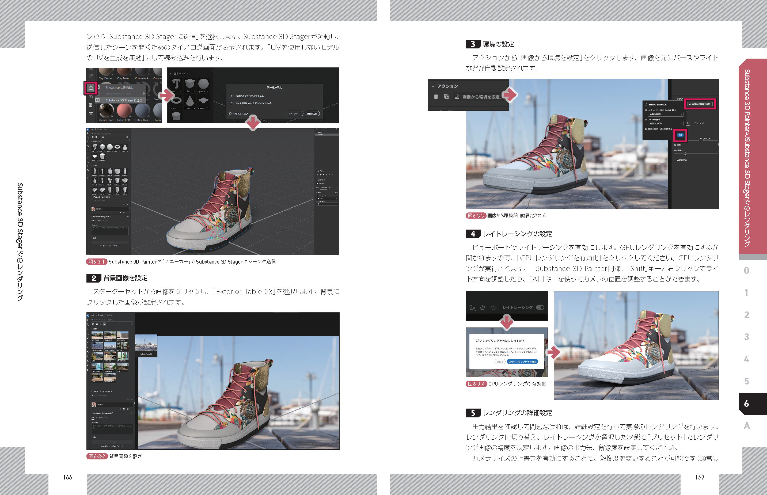Click the '画像から環境を設定...' action button

coord(478,97)
